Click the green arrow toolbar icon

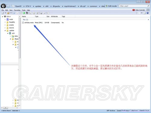[24, 13]
